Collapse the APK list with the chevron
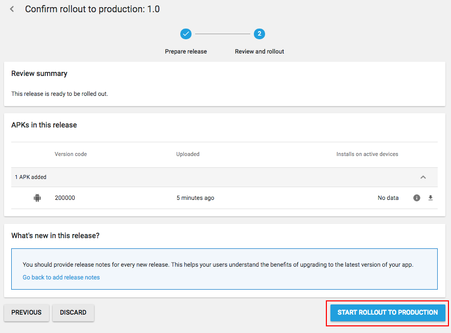The width and height of the screenshot is (451, 333). (x=423, y=177)
